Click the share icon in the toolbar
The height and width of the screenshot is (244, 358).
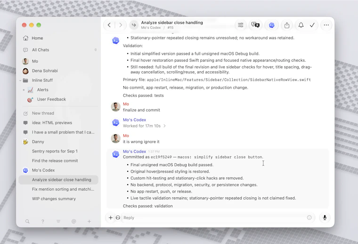click(287, 25)
